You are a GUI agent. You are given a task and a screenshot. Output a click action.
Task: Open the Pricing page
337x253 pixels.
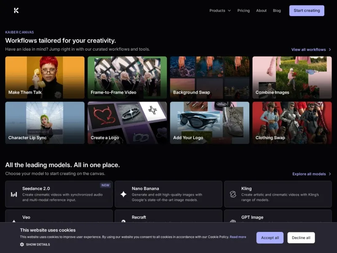pos(243,11)
